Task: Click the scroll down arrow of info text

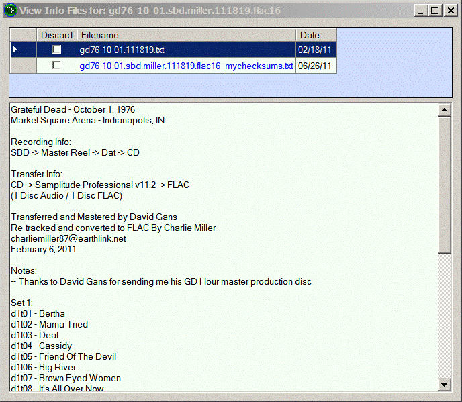Action: coord(445,385)
